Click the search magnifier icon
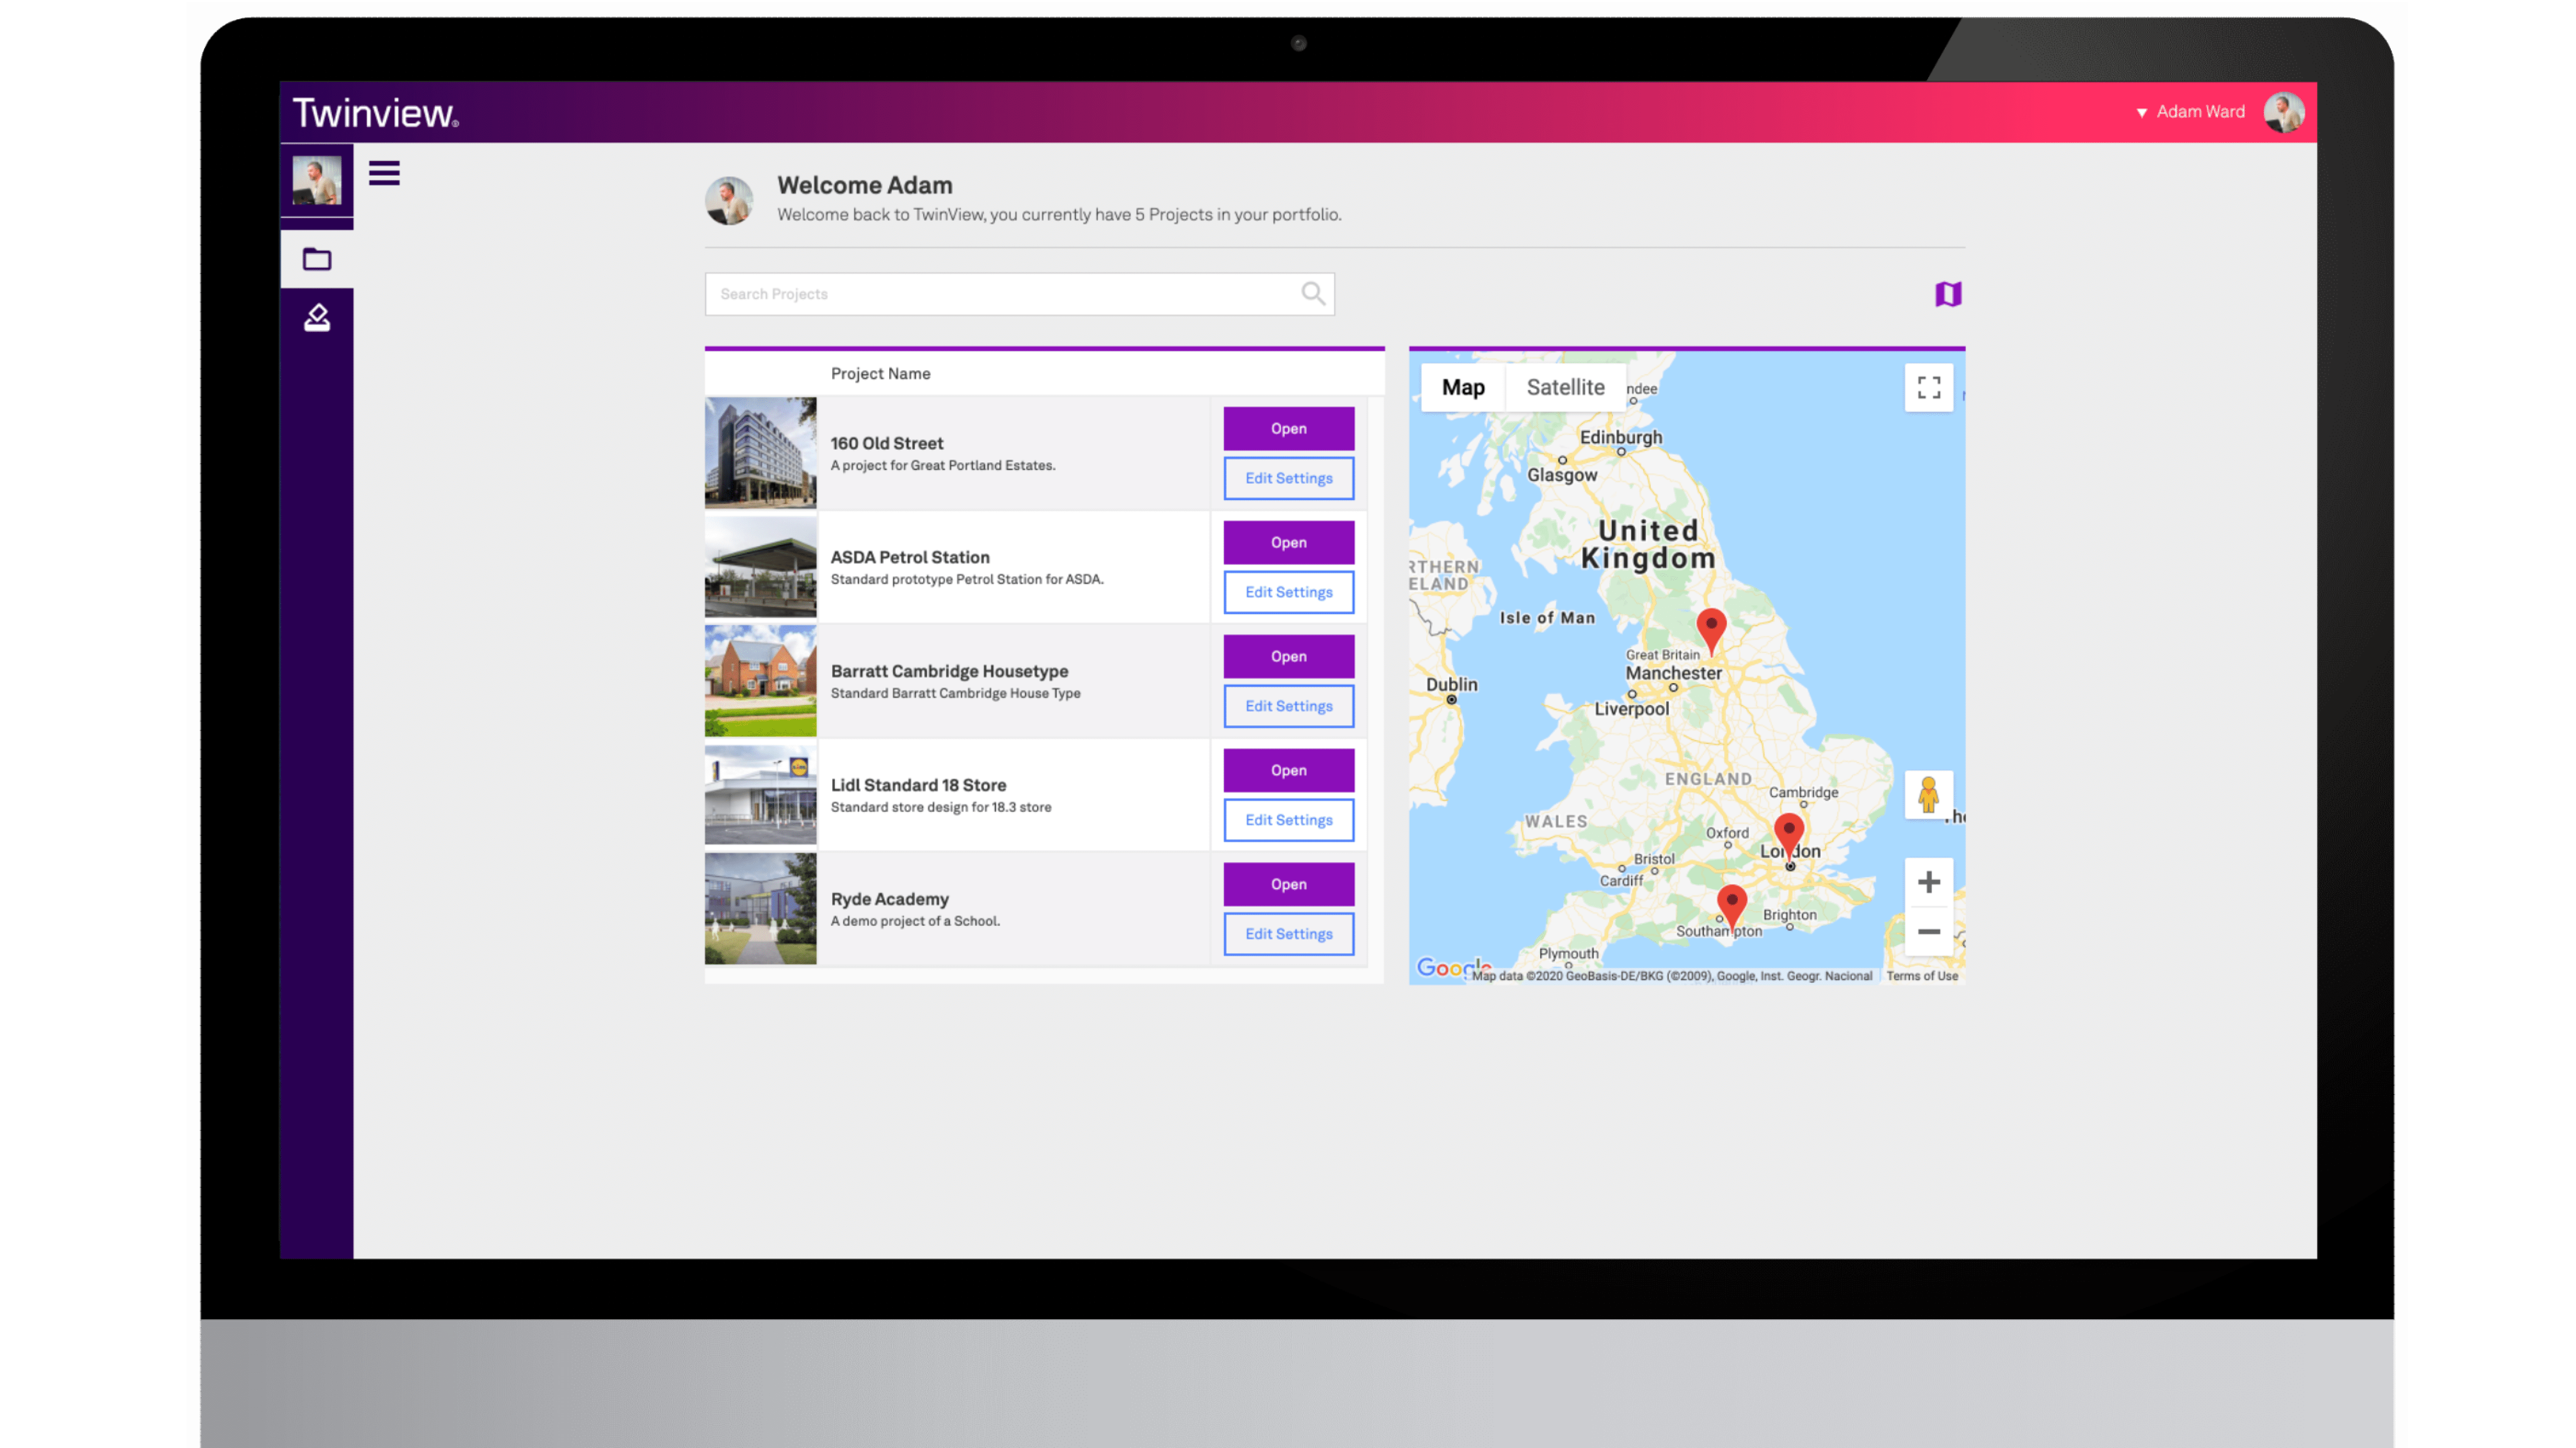This screenshot has height=1448, width=2576. (x=1313, y=293)
